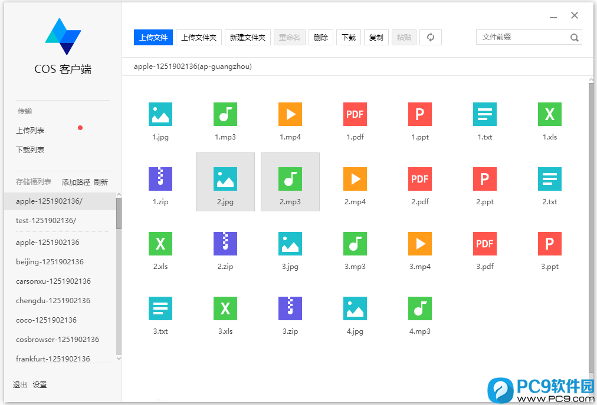The image size is (597, 405).
Task: Select the 4.mp3 audio file icon
Action: pyautogui.click(x=420, y=308)
